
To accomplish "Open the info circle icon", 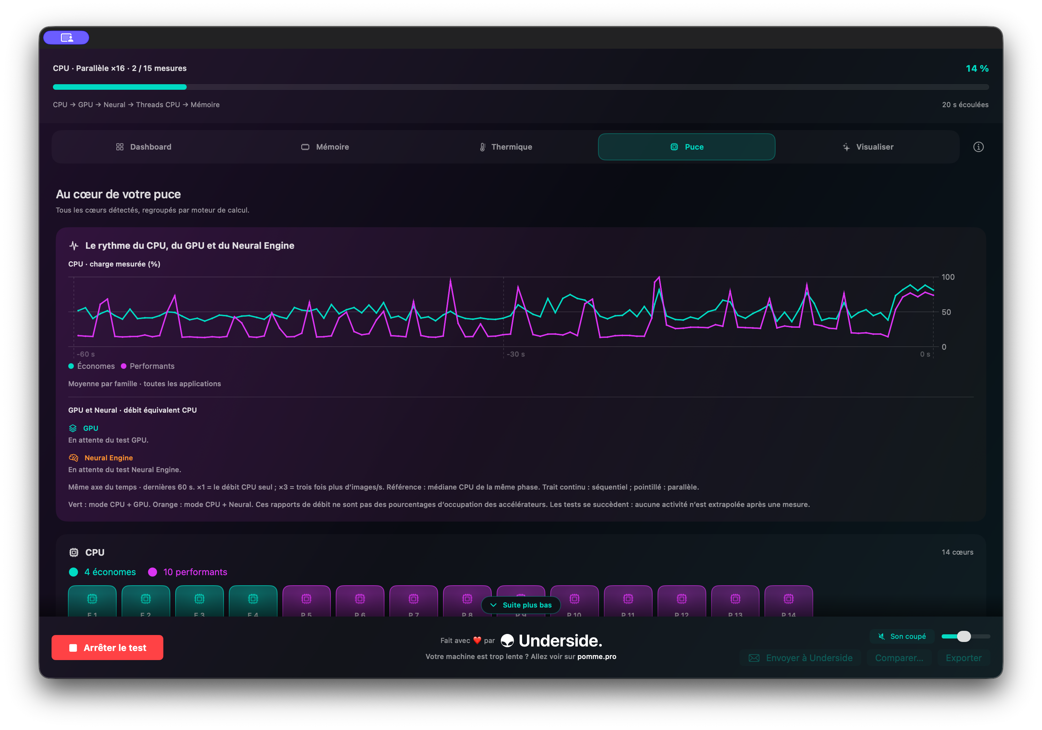I will tap(978, 147).
